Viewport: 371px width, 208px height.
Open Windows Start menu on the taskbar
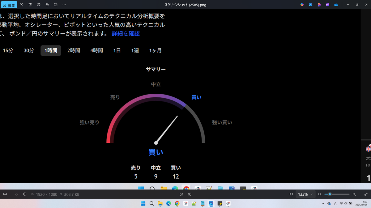coord(143,203)
